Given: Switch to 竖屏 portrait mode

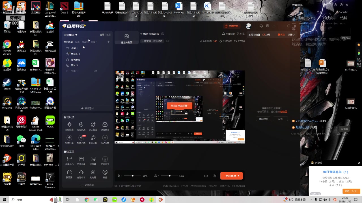Looking at the screenshot, I should 109,35.
